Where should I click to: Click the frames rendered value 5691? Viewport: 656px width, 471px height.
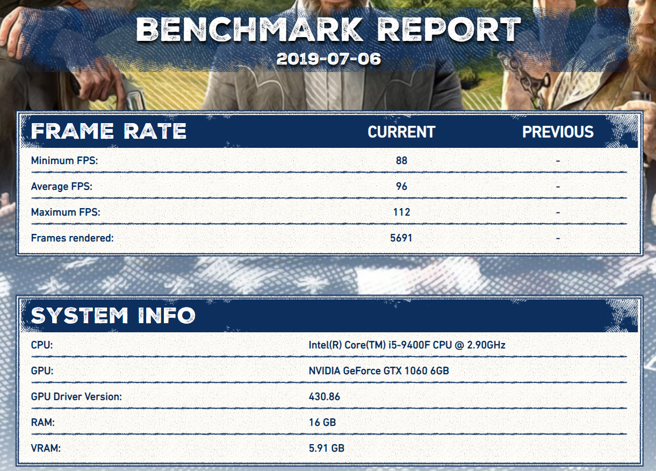tap(401, 238)
